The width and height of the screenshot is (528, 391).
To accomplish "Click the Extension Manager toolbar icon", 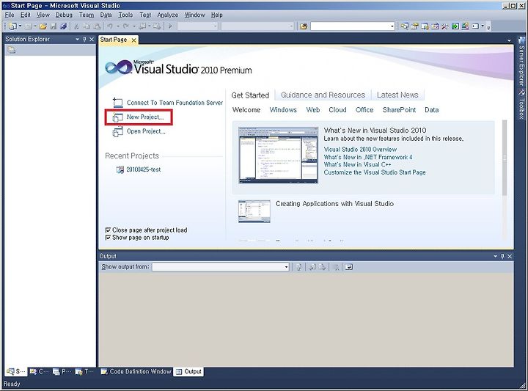I will pyautogui.click(x=466, y=26).
